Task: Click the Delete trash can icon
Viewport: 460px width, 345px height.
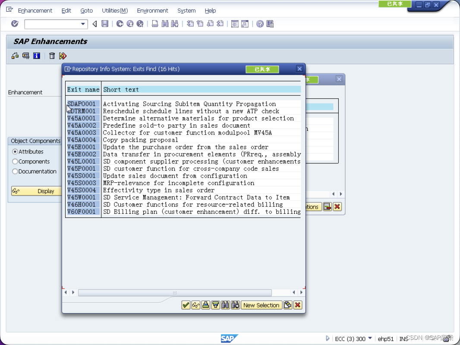Action: tap(52, 56)
